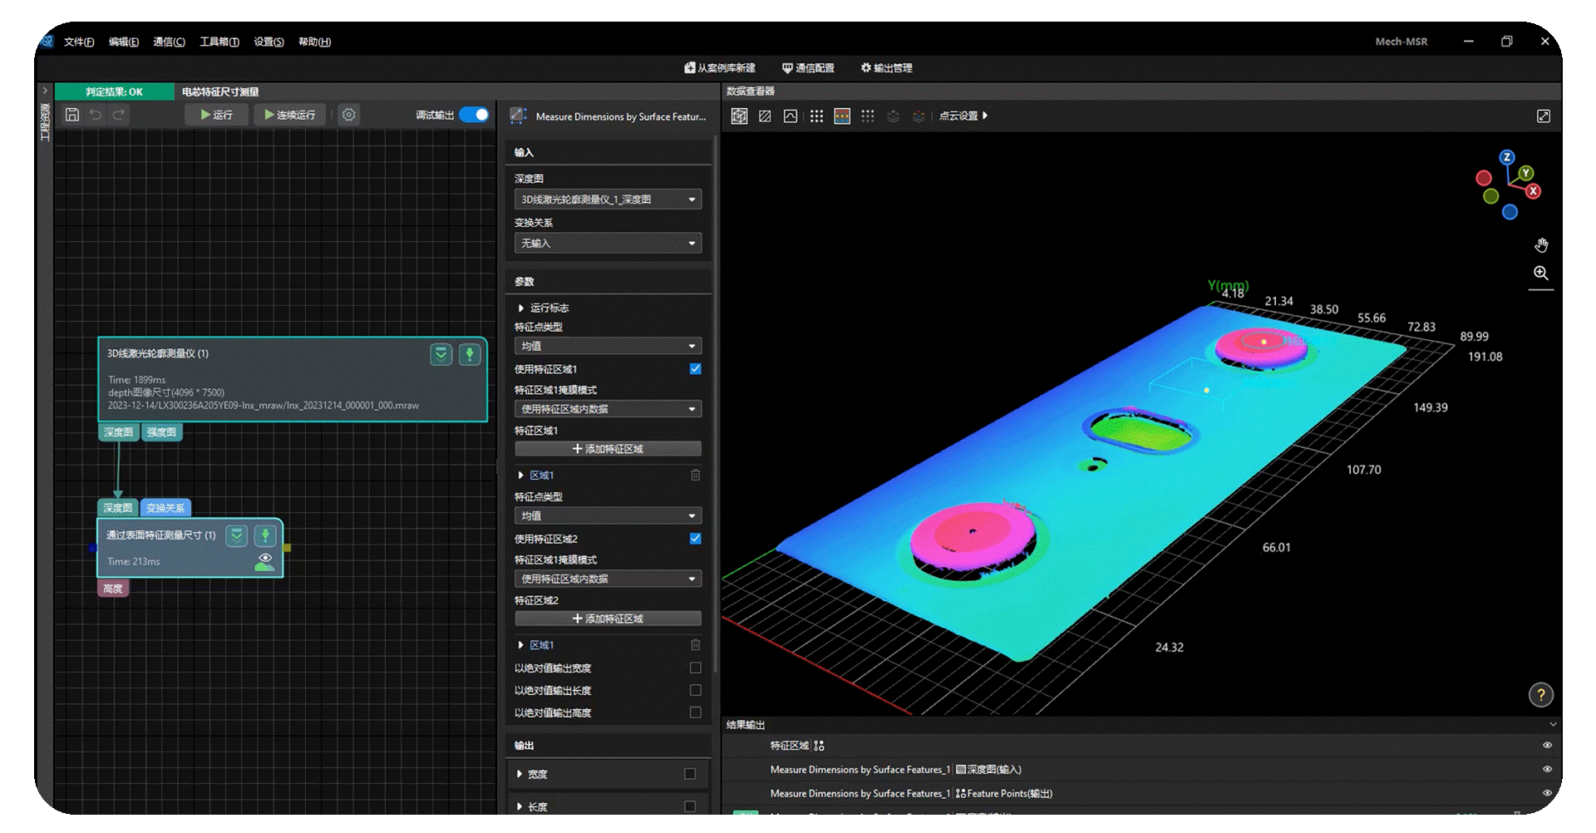1596x833 pixels.
Task: Activate the zoom magnifier tool
Action: tap(1541, 274)
